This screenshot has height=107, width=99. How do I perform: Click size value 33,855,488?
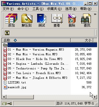point(83,54)
